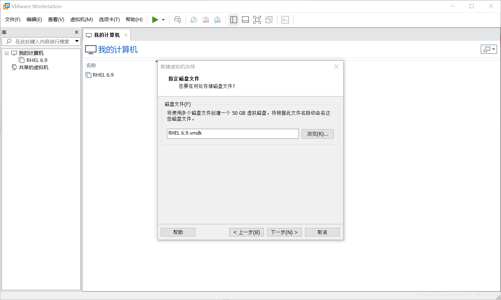This screenshot has height=300, width=501.
Task: Click inside the RHEL 6.9.vmdk filename field
Action: tap(233, 133)
